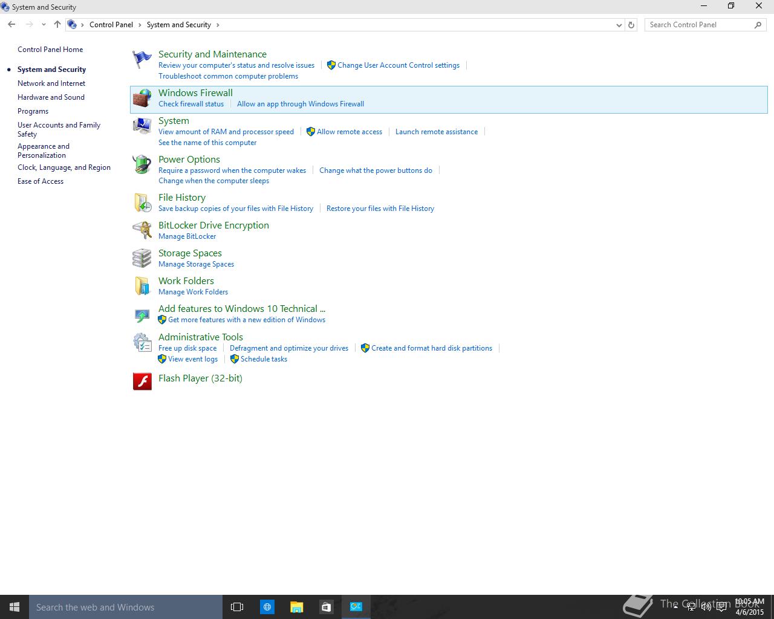Open the System computer monitor icon
Viewport: 774px width, 619px height.
tap(142, 126)
